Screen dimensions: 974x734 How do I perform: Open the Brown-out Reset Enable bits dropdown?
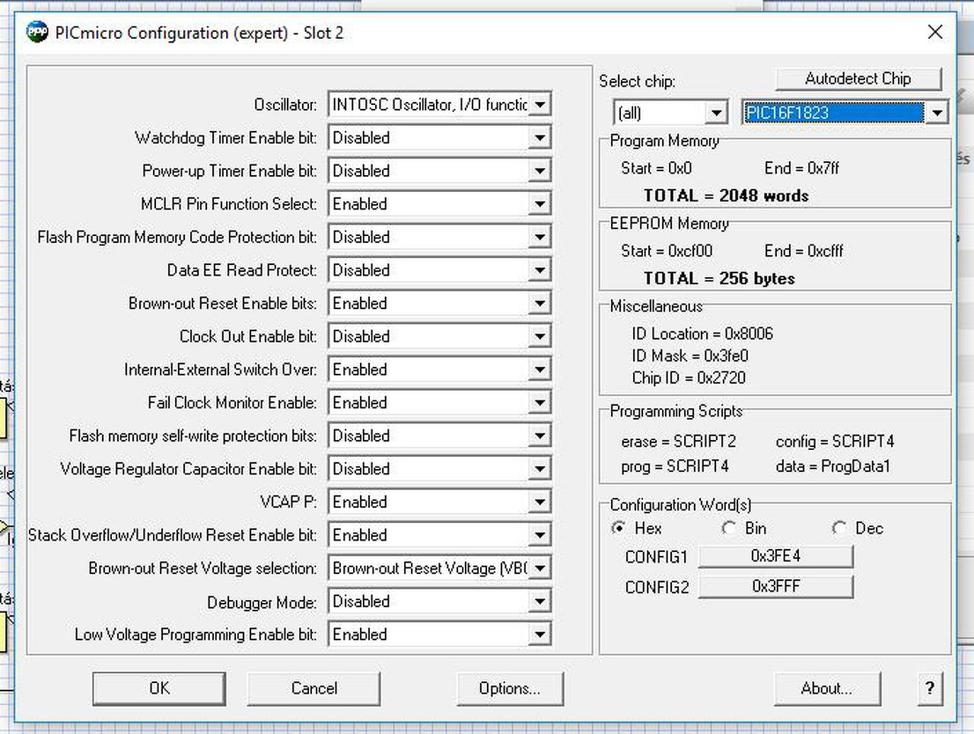pos(440,303)
